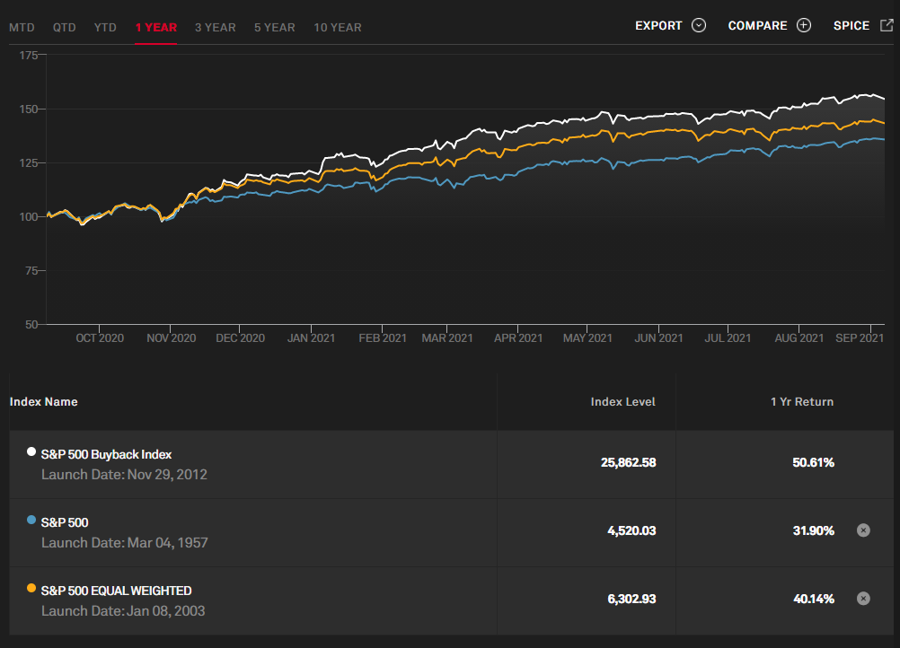Click the orange Equal Weighted legend dot
900x648 pixels.
coord(31,589)
